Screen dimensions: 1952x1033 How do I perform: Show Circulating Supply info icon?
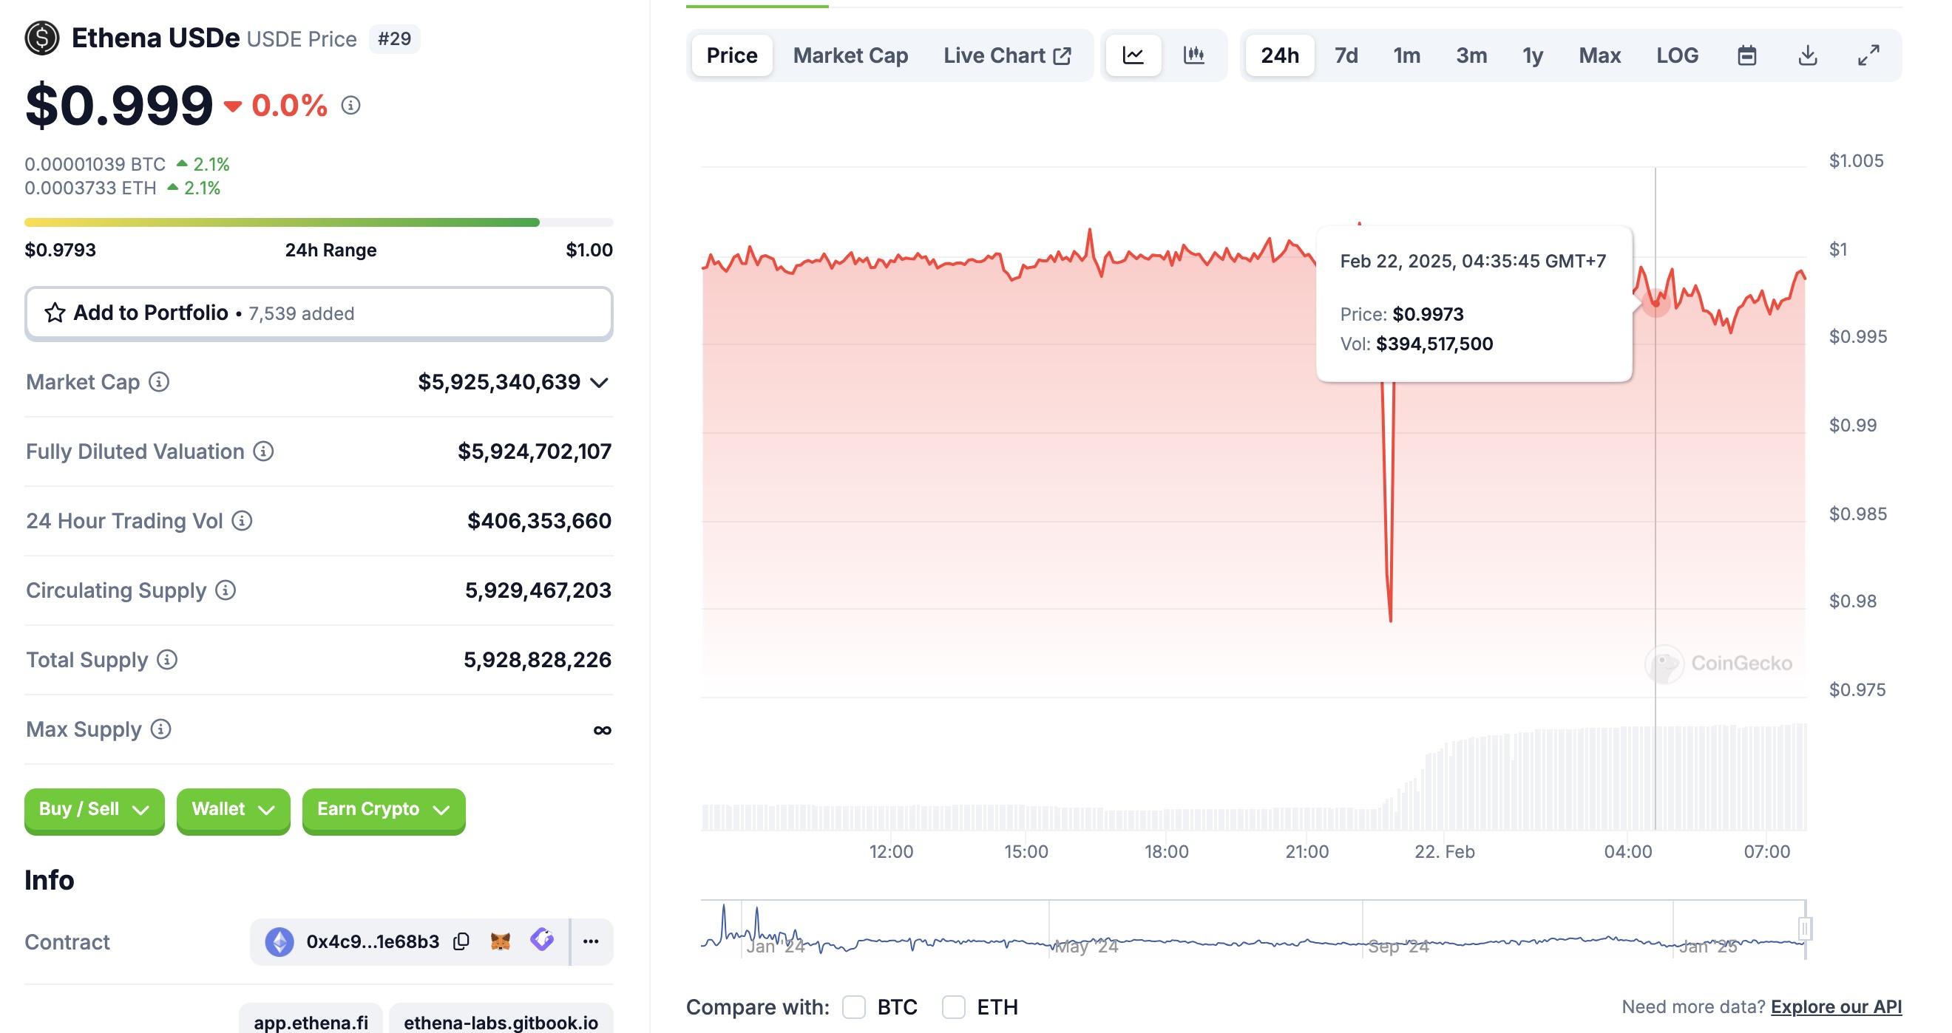pyautogui.click(x=225, y=590)
